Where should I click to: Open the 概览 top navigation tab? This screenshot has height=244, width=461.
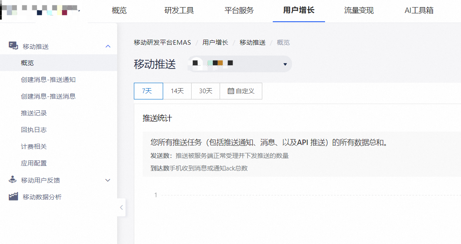coord(119,10)
